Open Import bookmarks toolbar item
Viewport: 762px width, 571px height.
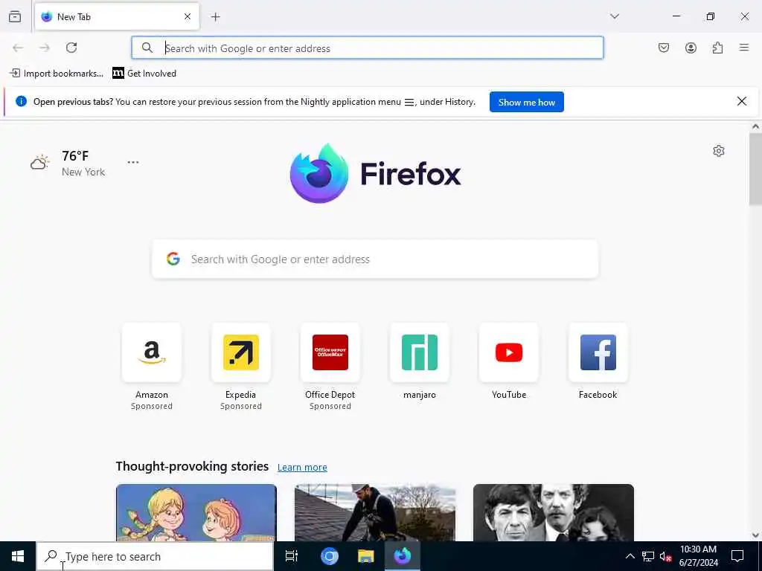[57, 74]
